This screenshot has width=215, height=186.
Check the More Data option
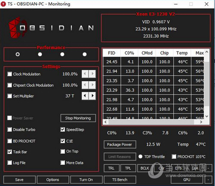pos(63,163)
